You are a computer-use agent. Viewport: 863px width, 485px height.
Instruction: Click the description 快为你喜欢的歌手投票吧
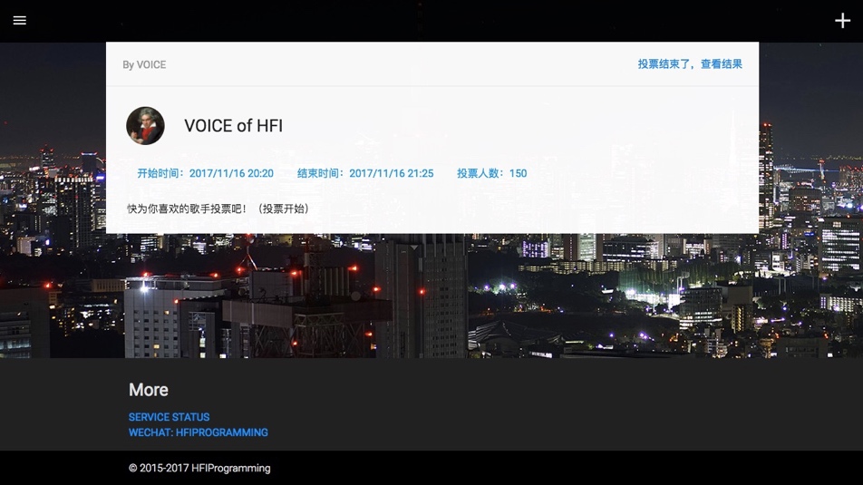click(x=218, y=209)
